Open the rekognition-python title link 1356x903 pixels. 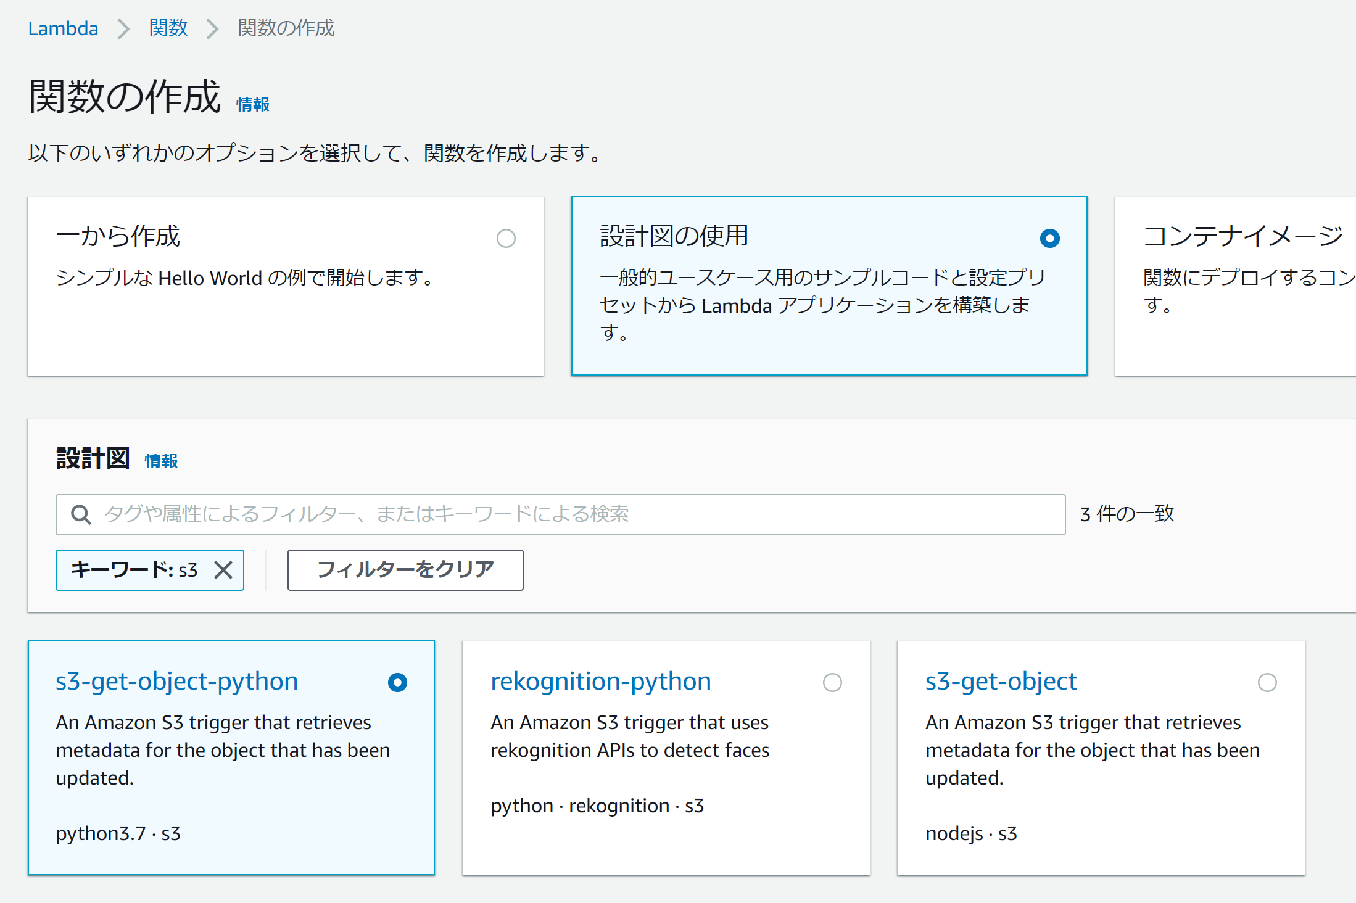[601, 682]
